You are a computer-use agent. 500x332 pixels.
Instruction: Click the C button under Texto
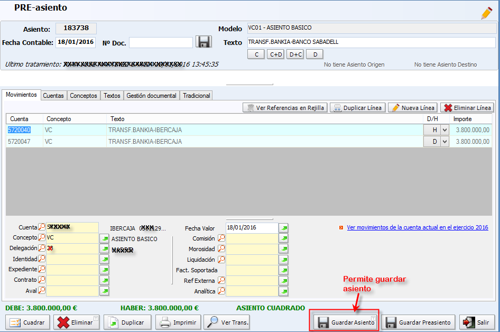(x=256, y=54)
